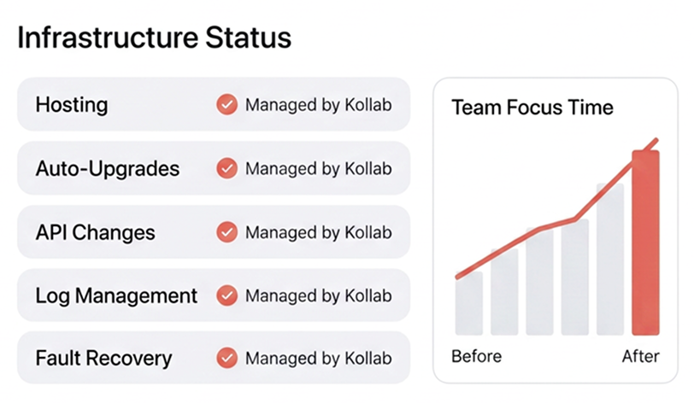This screenshot has height=403, width=694.
Task: Click Managed by Kollab text beside Hosting
Action: (x=319, y=105)
